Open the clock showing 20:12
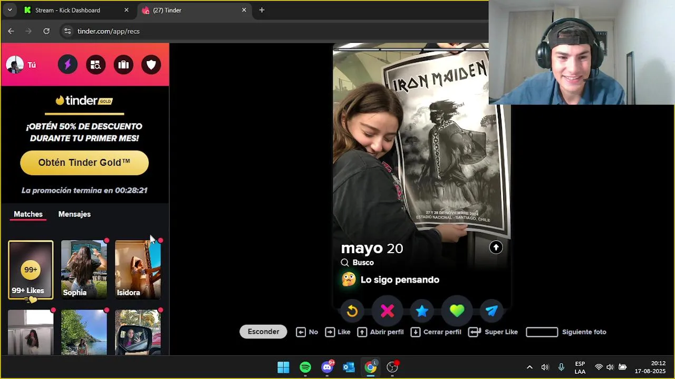Image resolution: width=675 pixels, height=379 pixels. (650, 367)
